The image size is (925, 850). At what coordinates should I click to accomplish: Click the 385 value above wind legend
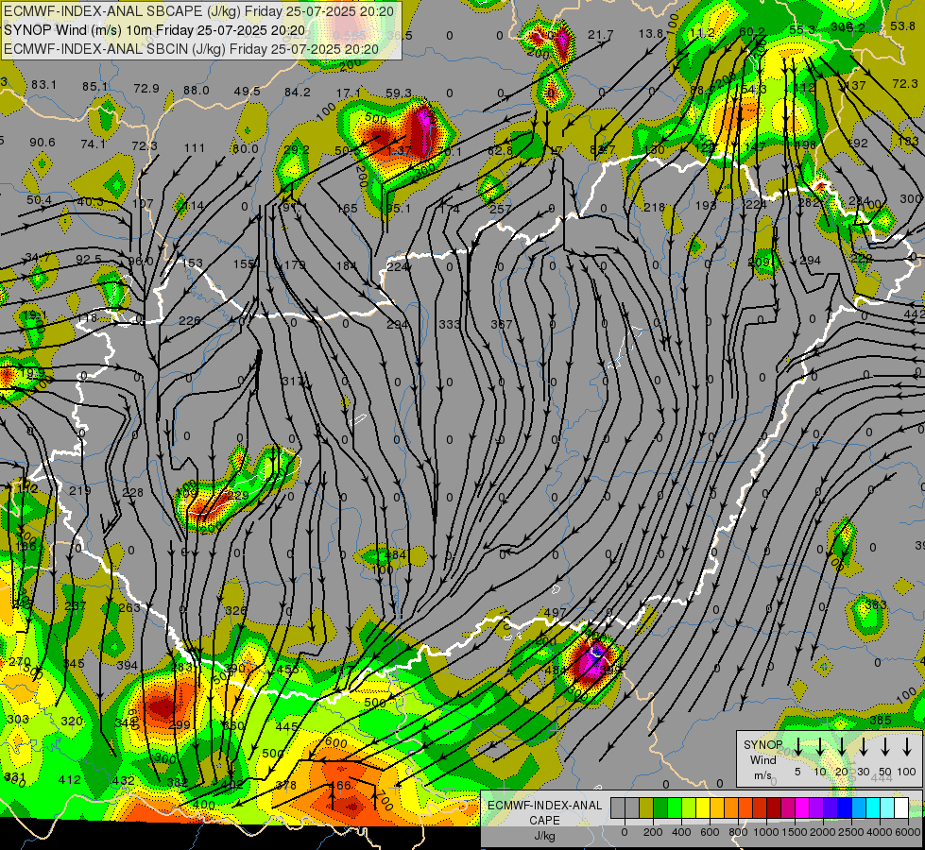click(881, 721)
